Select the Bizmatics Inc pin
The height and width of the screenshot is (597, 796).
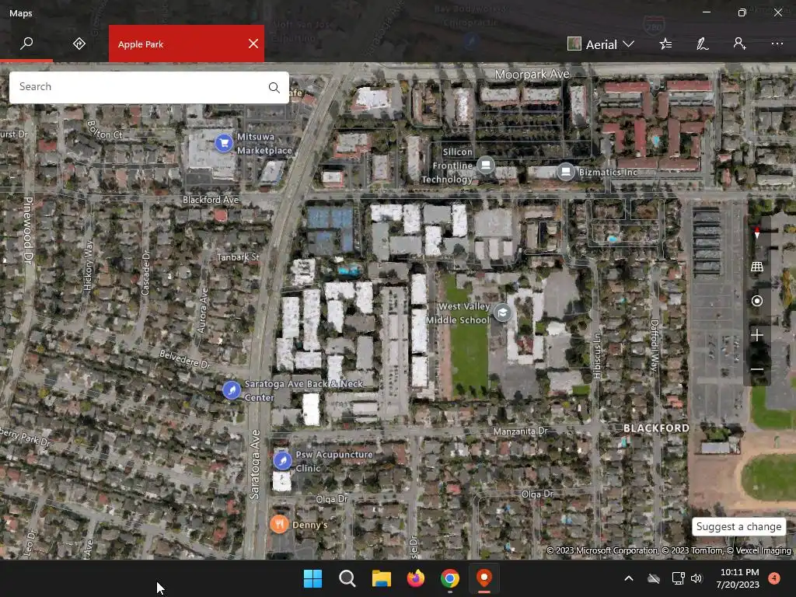(566, 172)
